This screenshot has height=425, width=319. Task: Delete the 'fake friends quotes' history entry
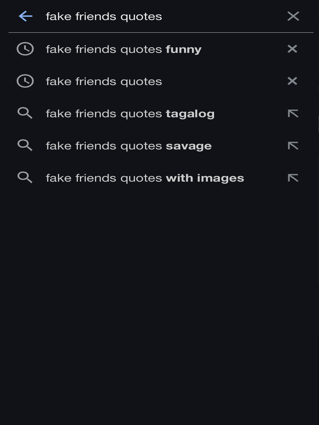(x=292, y=81)
